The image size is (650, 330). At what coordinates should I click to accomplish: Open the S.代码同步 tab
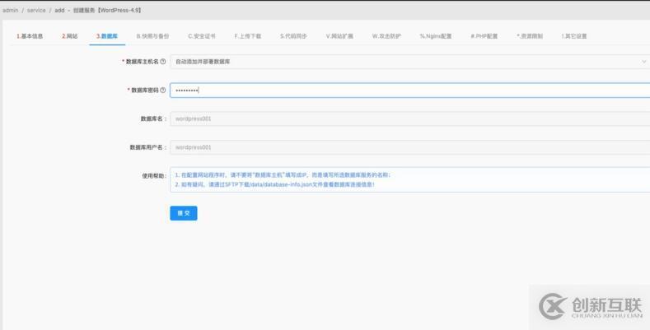click(x=293, y=36)
